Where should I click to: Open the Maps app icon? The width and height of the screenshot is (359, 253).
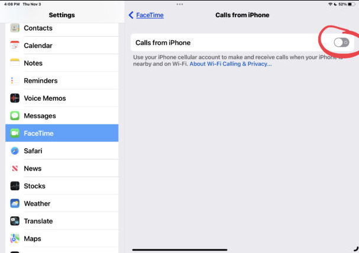[15, 239]
